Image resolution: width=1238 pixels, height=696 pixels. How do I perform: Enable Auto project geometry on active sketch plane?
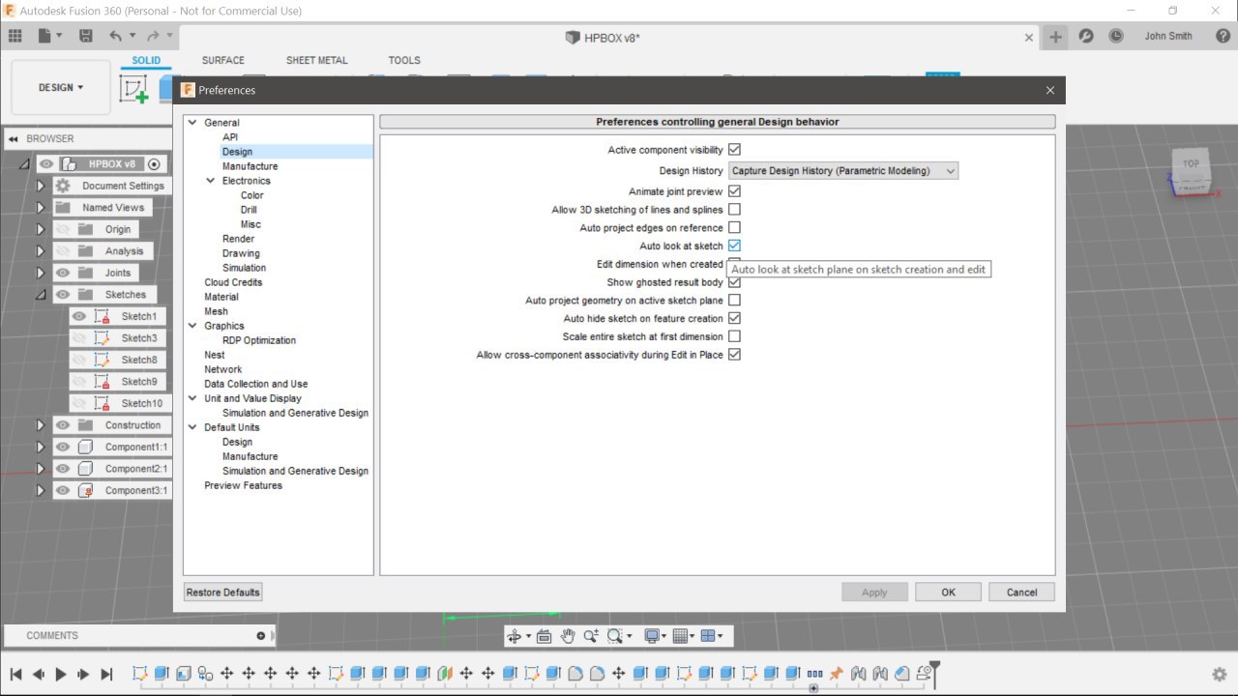734,301
